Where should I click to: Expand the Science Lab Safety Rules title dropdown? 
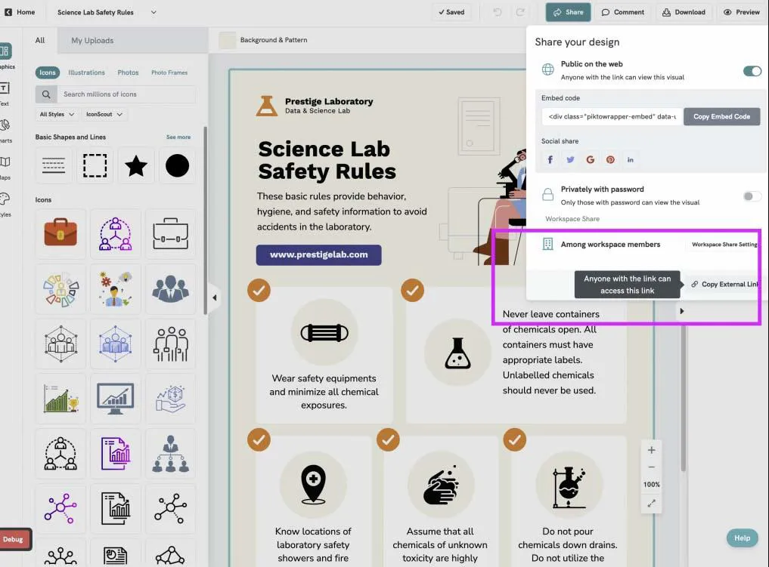[153, 12]
